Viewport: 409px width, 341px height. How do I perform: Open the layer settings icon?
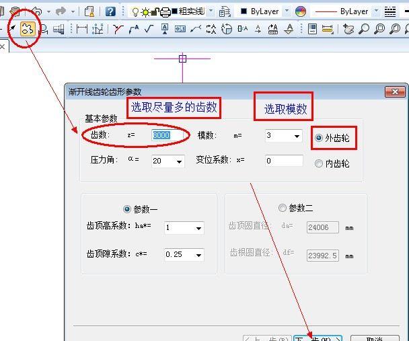tap(225, 11)
